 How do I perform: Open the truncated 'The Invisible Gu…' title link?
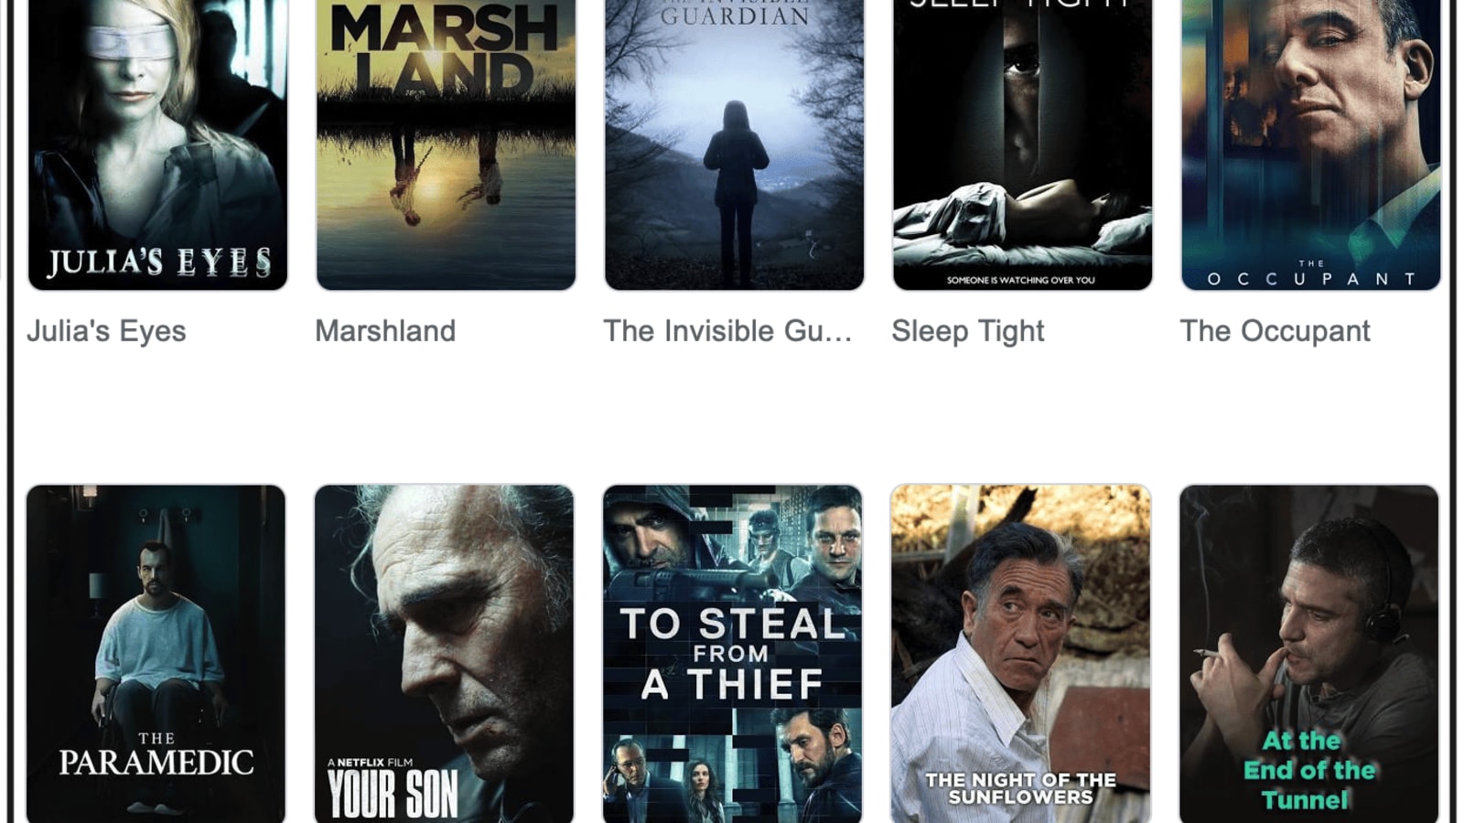pyautogui.click(x=727, y=331)
